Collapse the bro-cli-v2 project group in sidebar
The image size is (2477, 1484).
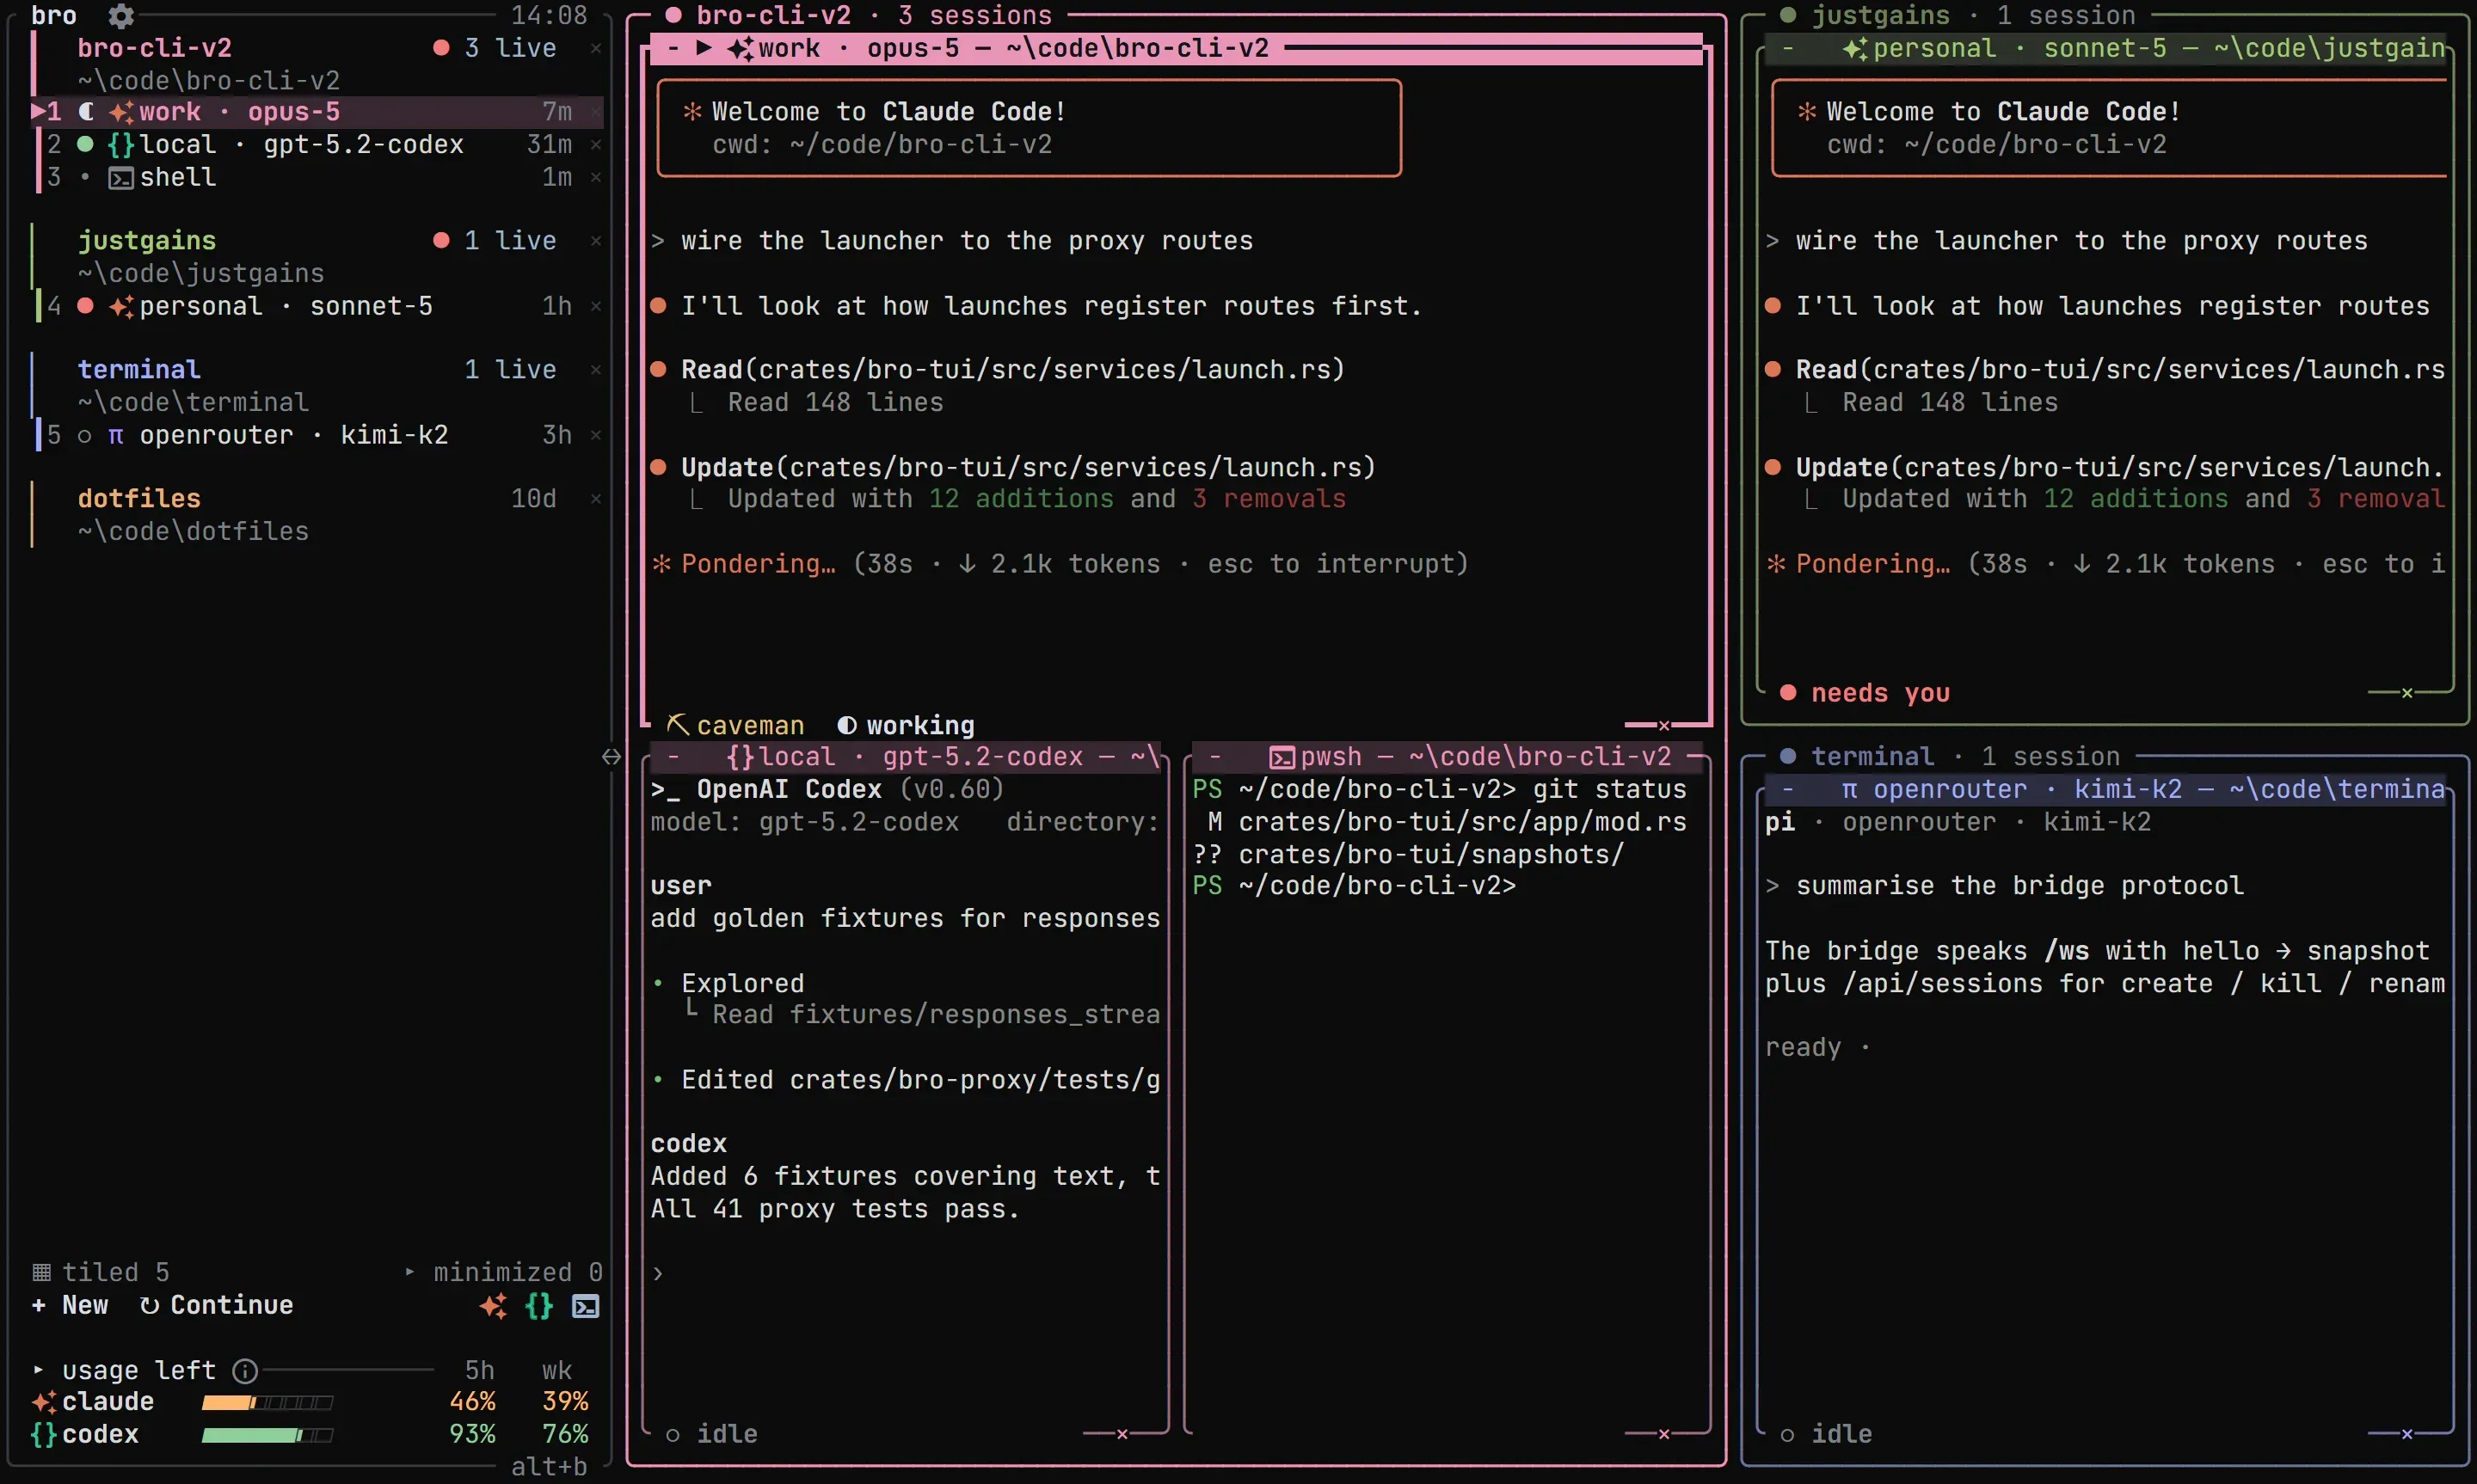pyautogui.click(x=155, y=48)
